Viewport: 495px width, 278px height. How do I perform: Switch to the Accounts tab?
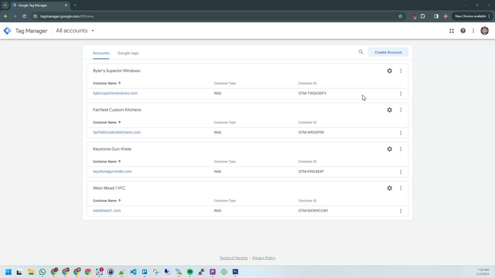point(101,53)
